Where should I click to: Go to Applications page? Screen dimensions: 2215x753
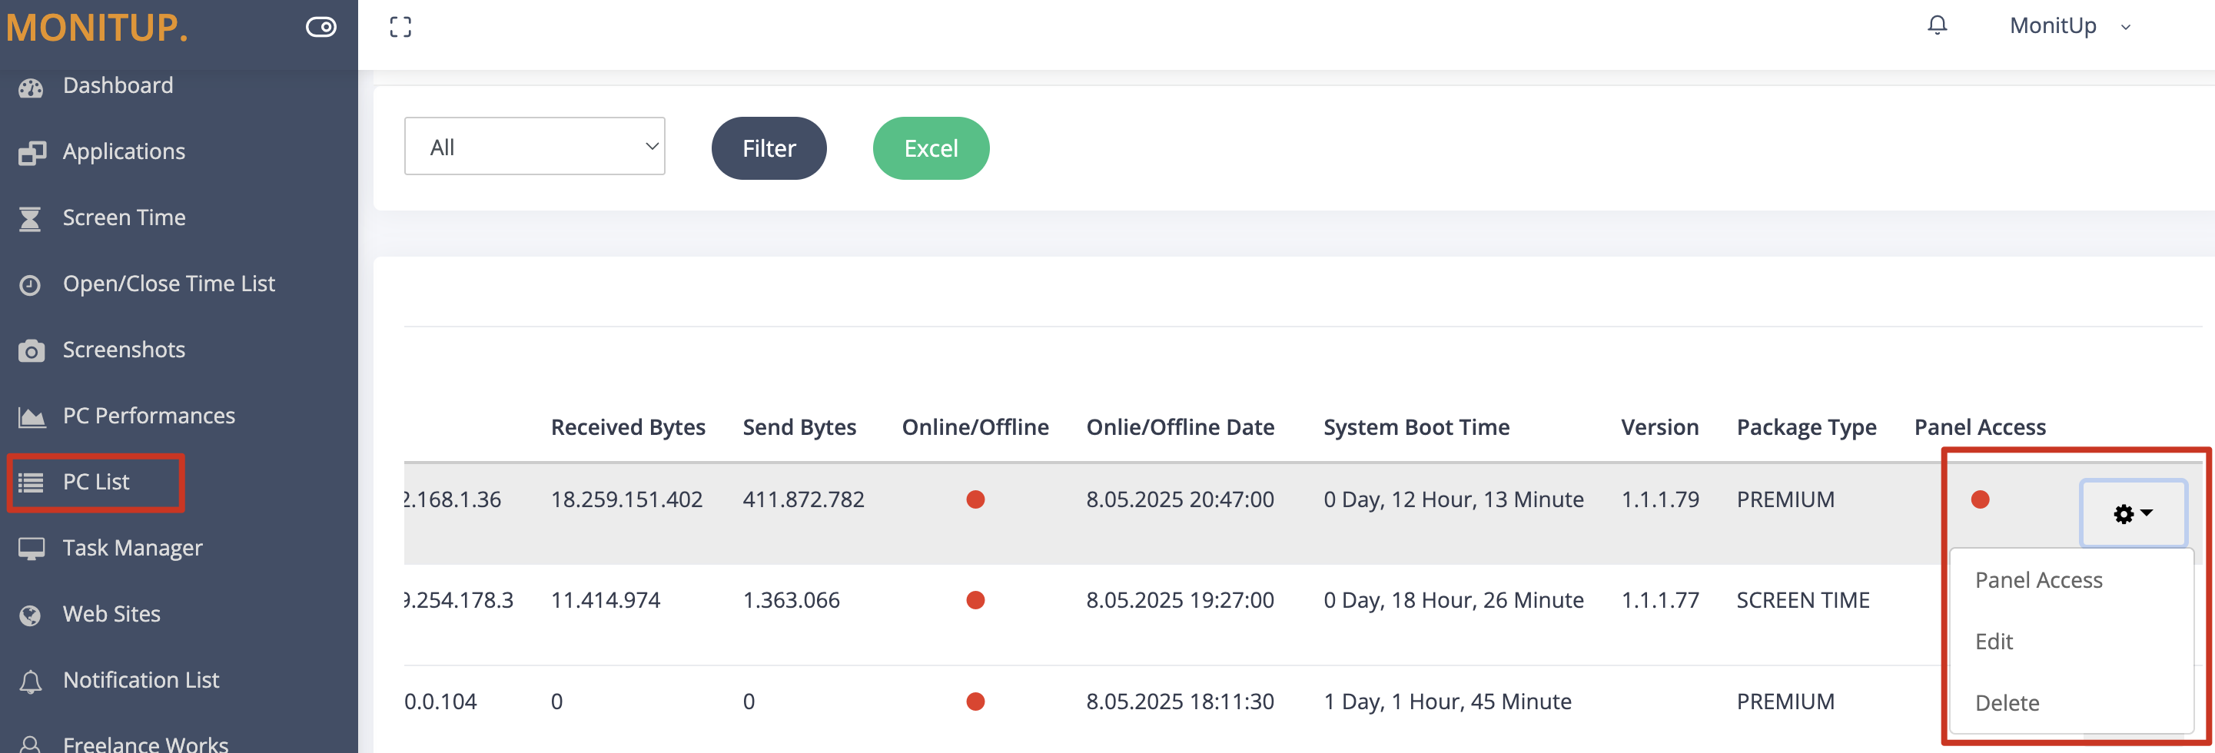124,151
